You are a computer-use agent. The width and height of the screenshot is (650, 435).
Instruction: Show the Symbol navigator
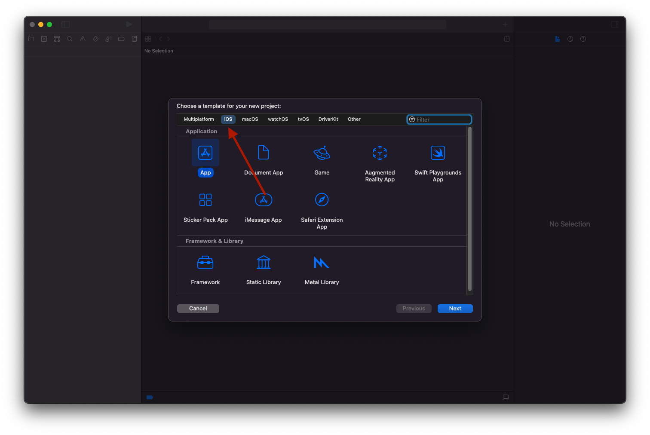tap(57, 39)
